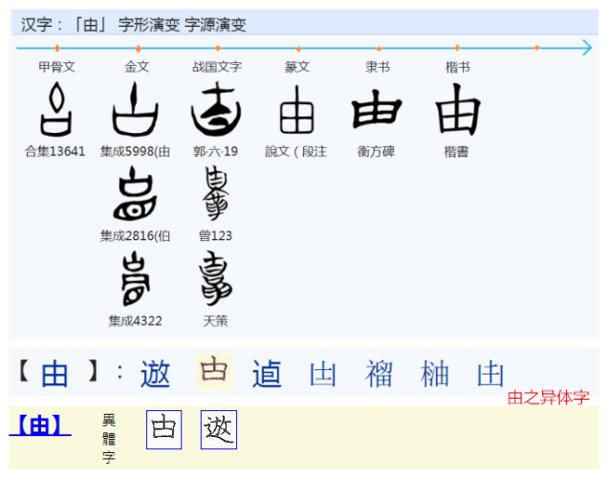The width and height of the screenshot is (608, 478).
Task: Open the bronze glyph labeled 集成2816
Action: [135, 193]
